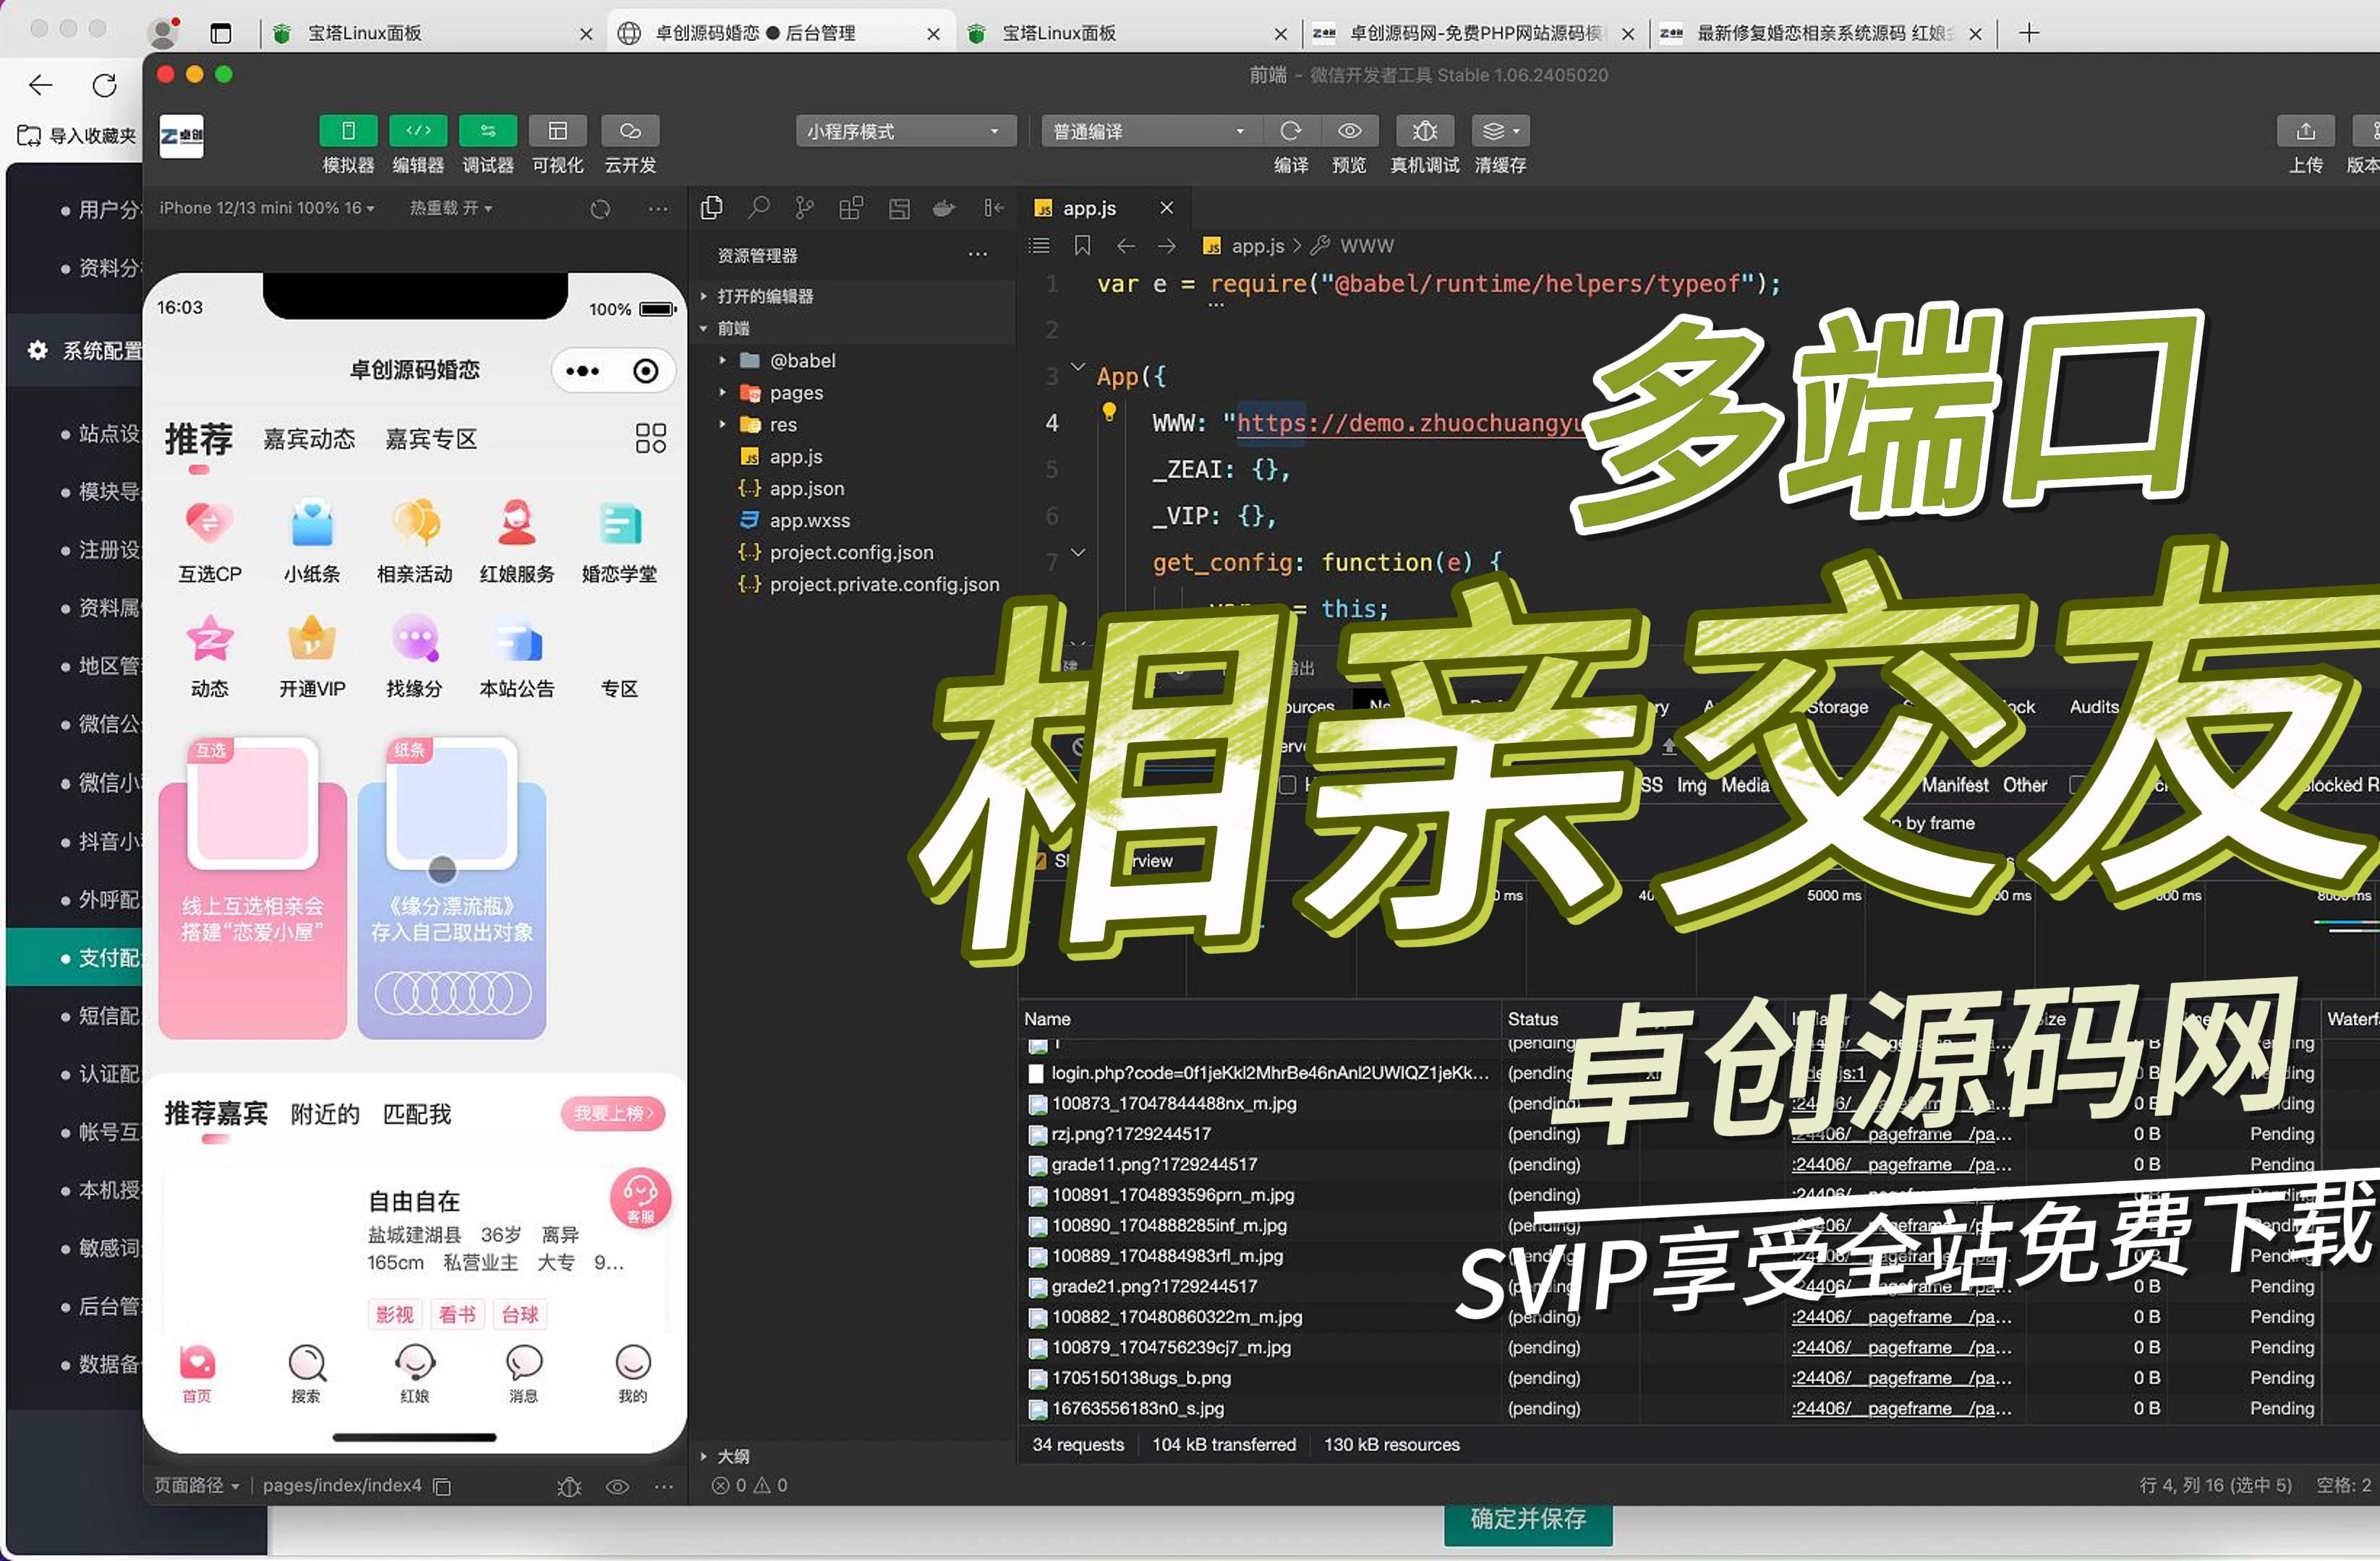Open the simulator toolbar more options
Screen dimensions: 2380x1561
coord(658,209)
